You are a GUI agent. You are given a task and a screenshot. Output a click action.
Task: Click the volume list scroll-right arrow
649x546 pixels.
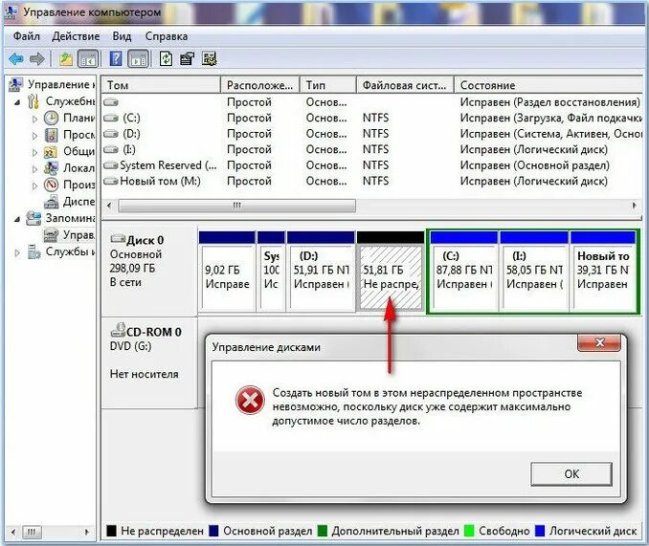635,206
